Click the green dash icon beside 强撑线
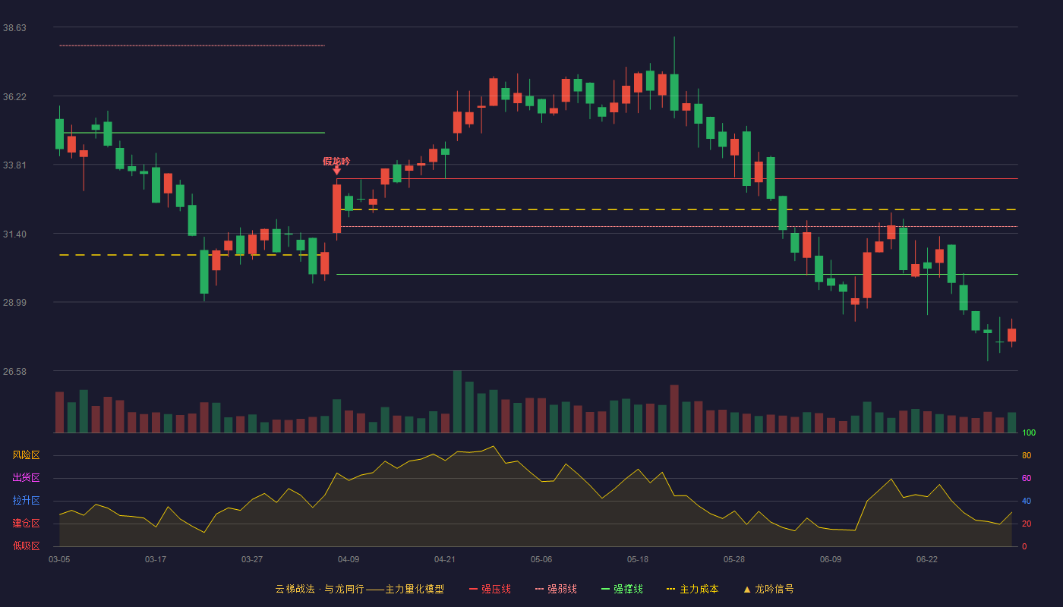Viewport: 1063px width, 607px height. (x=606, y=589)
